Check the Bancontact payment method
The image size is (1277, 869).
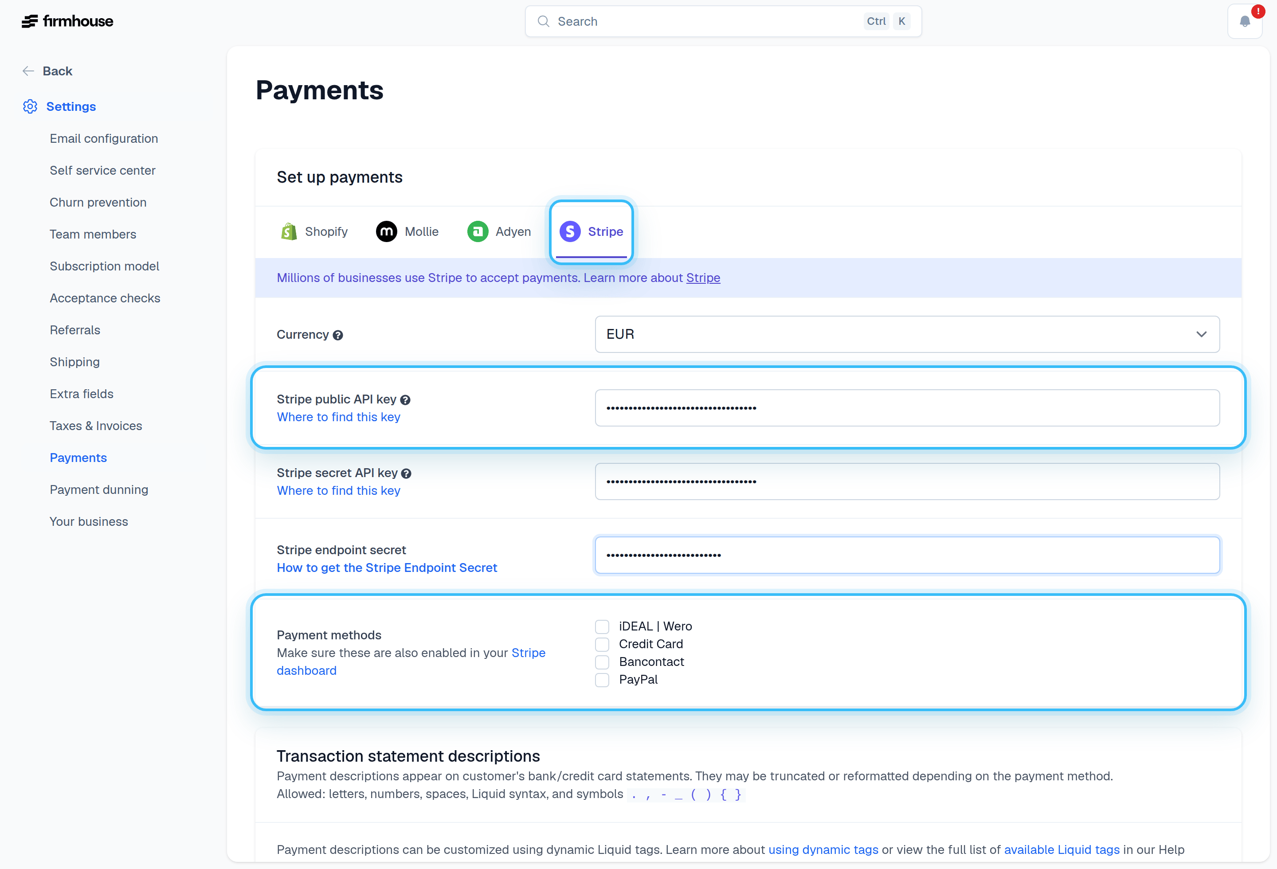[602, 662]
